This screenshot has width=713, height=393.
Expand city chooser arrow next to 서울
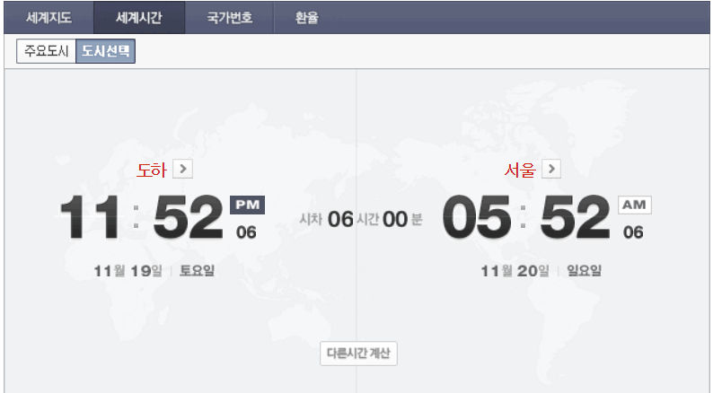point(551,169)
